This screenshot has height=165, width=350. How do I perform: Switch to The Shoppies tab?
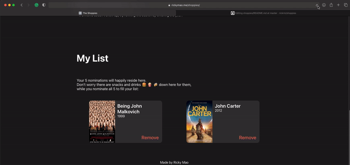tap(88, 13)
